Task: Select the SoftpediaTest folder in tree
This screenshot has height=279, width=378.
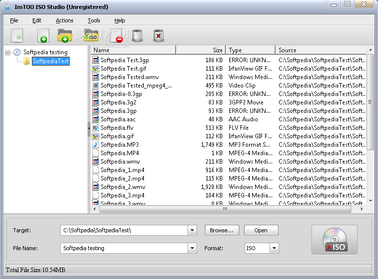Action: (x=51, y=61)
